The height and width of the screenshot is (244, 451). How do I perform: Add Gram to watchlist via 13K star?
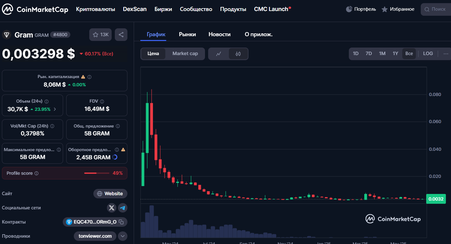click(100, 35)
